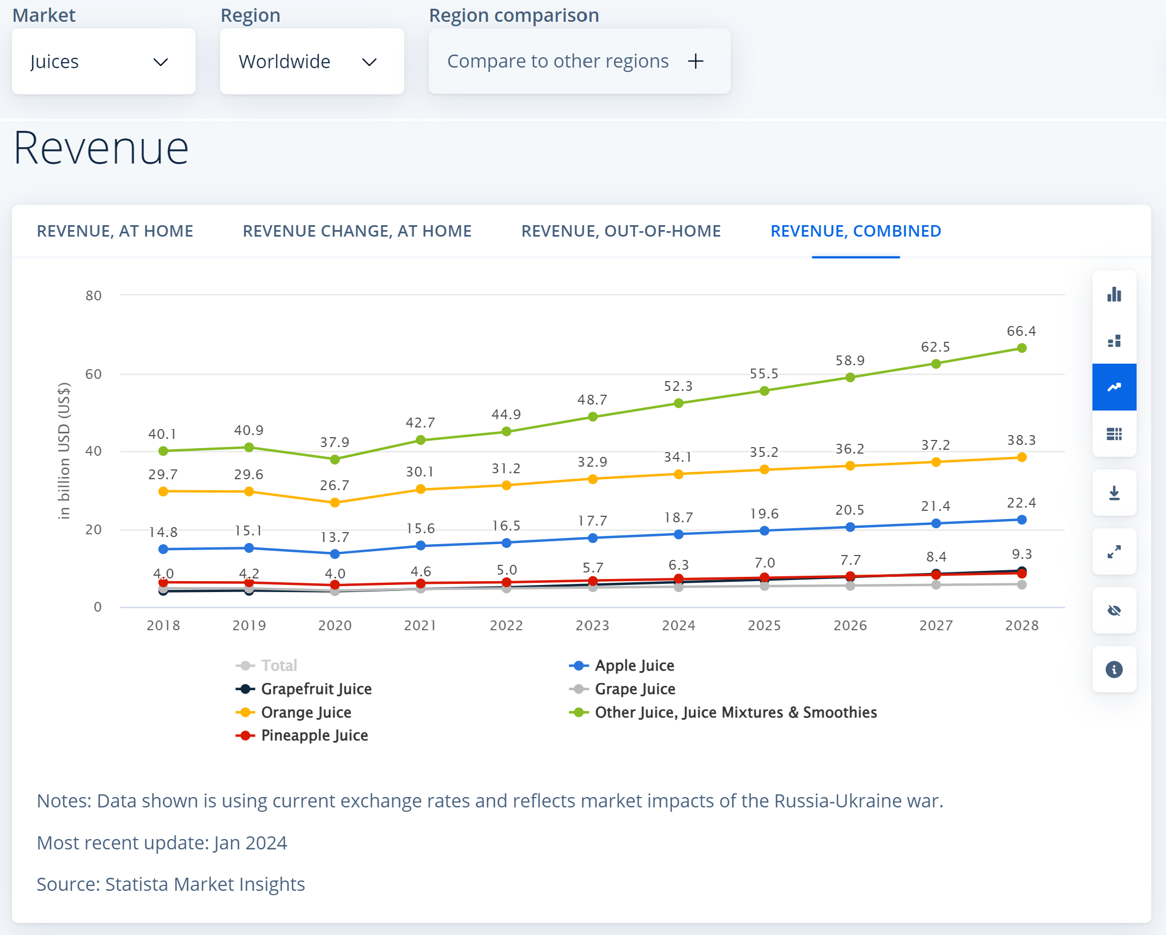Click the line chart view icon
The image size is (1166, 935).
[x=1114, y=387]
